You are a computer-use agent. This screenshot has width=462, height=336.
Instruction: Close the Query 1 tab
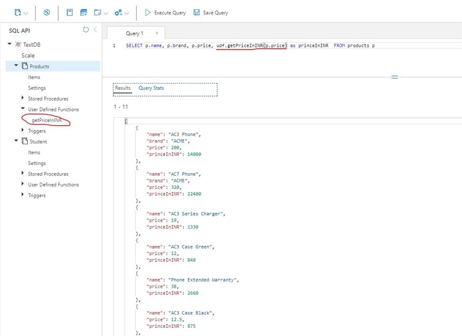click(x=157, y=33)
